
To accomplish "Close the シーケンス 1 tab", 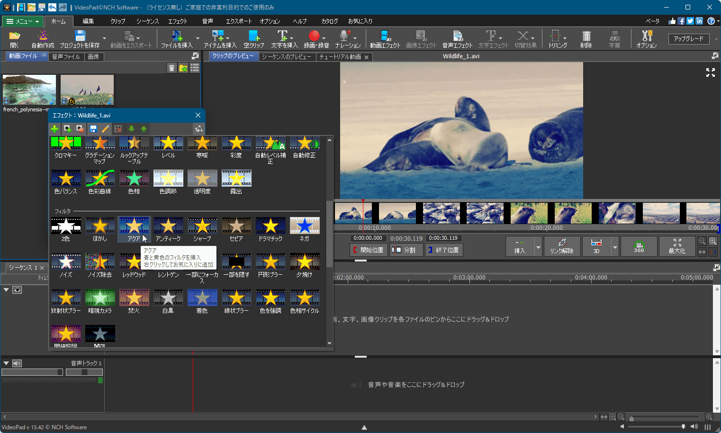I will (x=42, y=268).
